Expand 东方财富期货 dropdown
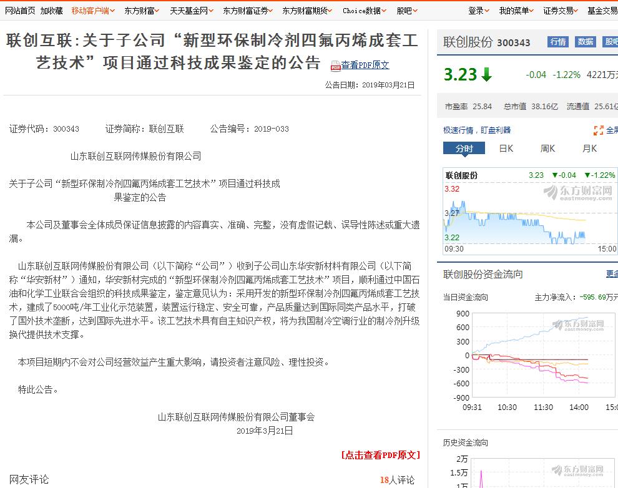This screenshot has width=618, height=488. pyautogui.click(x=307, y=11)
